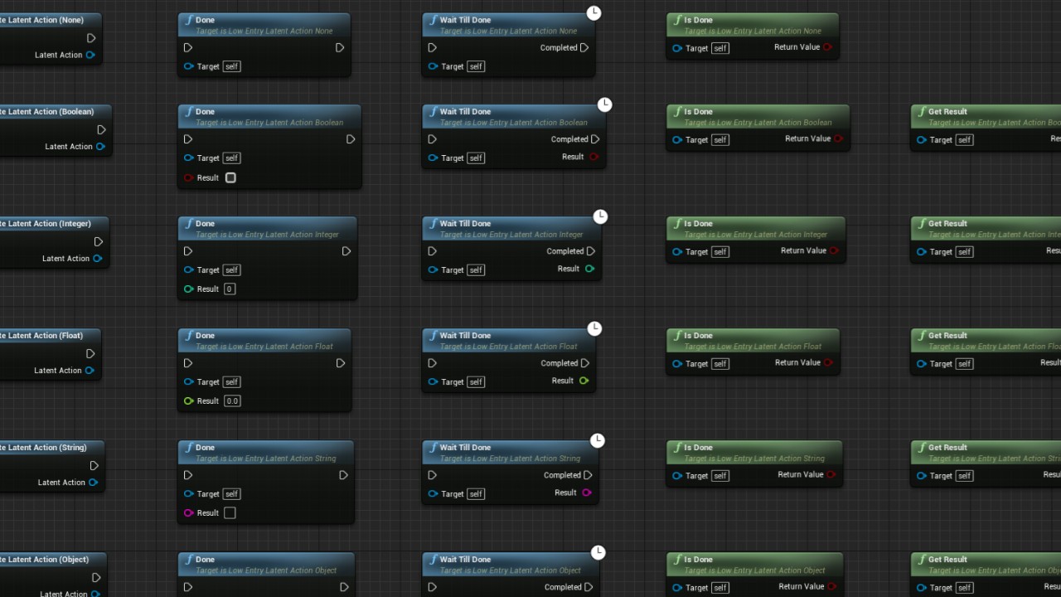Click the Target pin on Get Result Boolean node
Viewport: 1061px width, 597px height.
pos(921,140)
